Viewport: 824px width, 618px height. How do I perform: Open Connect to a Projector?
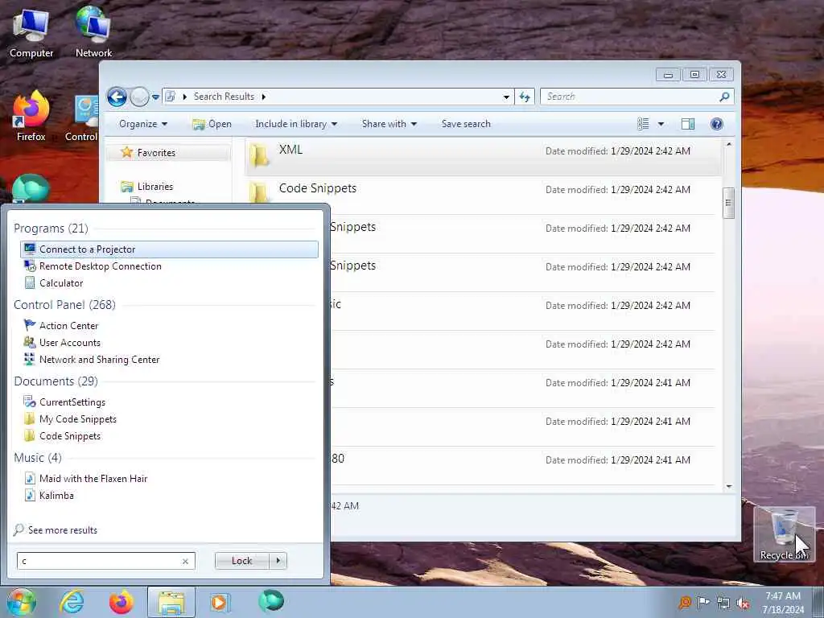[169, 249]
